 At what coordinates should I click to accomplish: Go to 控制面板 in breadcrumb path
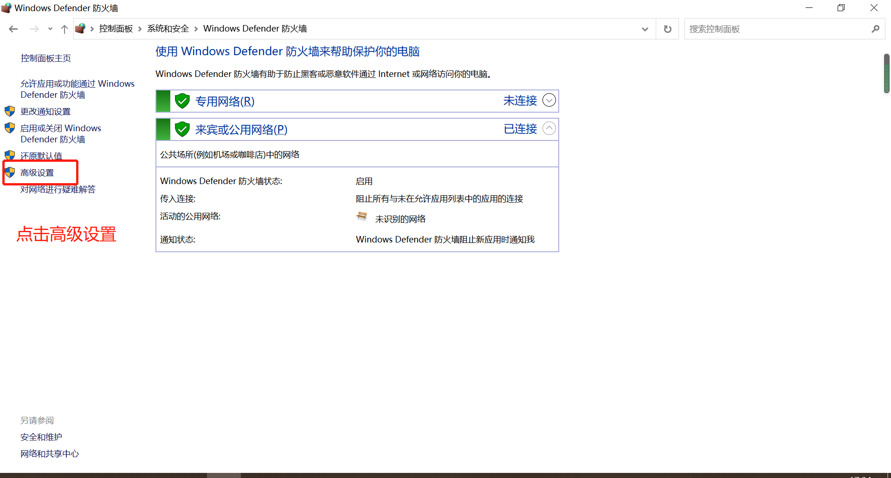pos(116,29)
